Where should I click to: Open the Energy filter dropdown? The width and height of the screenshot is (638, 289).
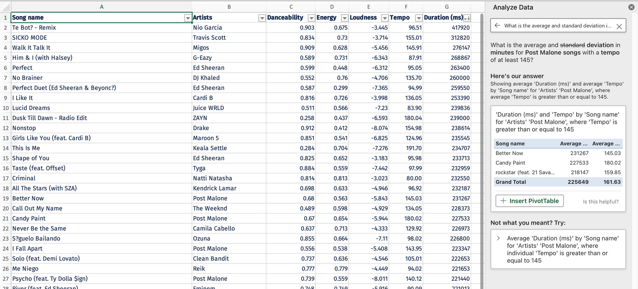pyautogui.click(x=345, y=18)
